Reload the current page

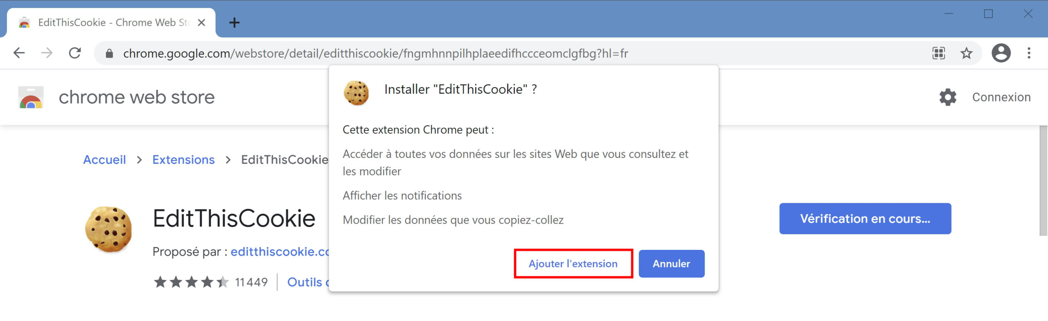(75, 53)
